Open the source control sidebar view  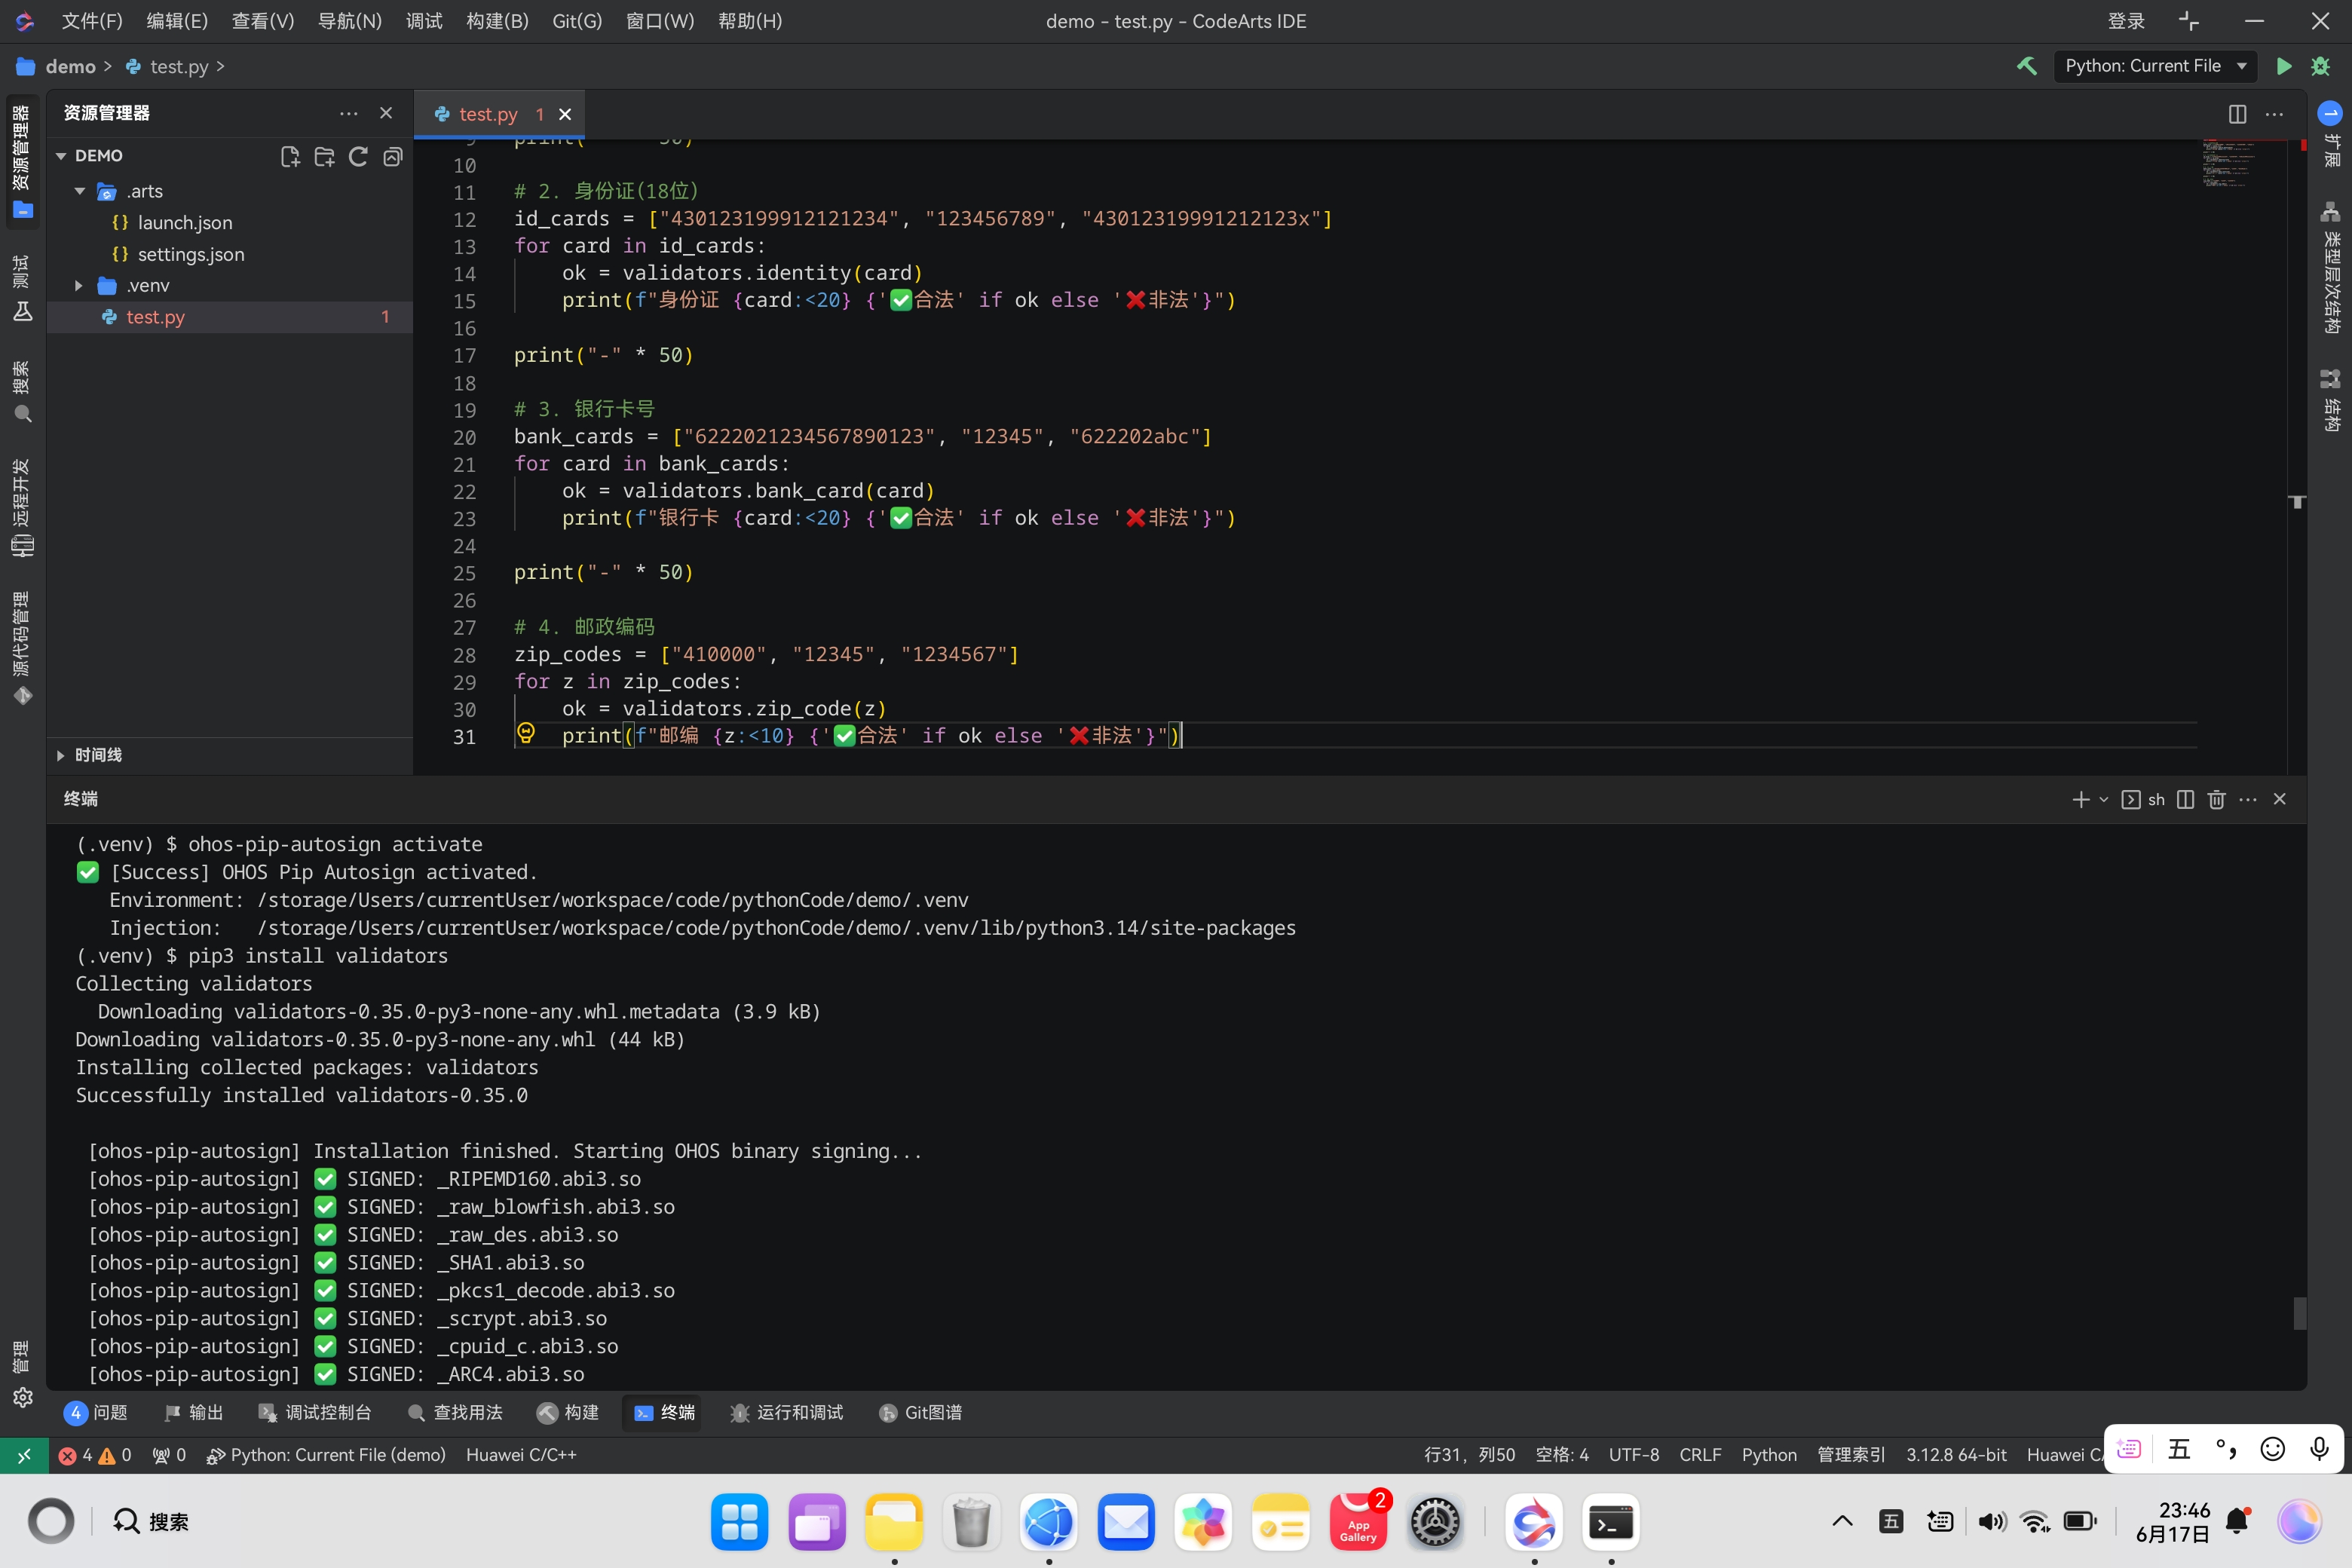(x=22, y=648)
